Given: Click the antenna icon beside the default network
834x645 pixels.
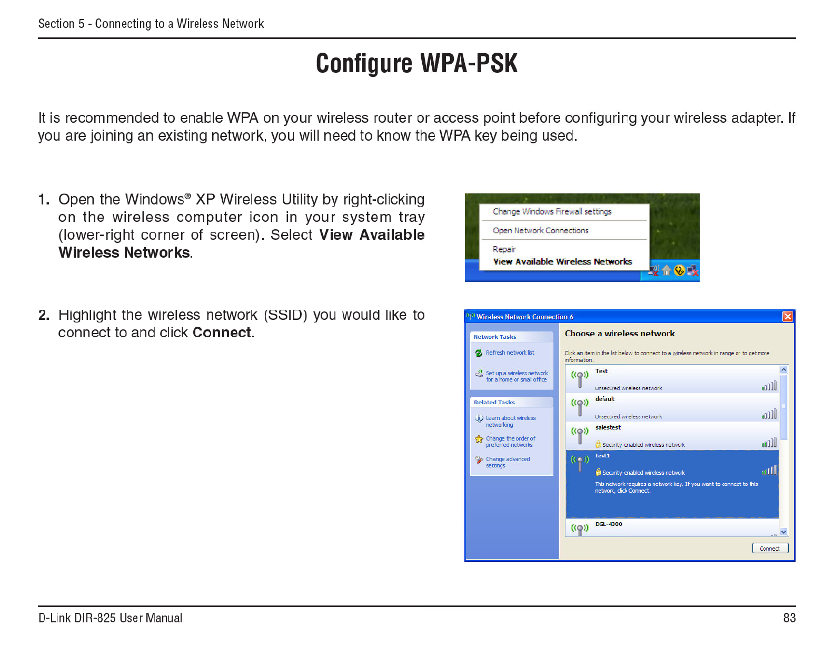Looking at the screenshot, I should pos(580,407).
